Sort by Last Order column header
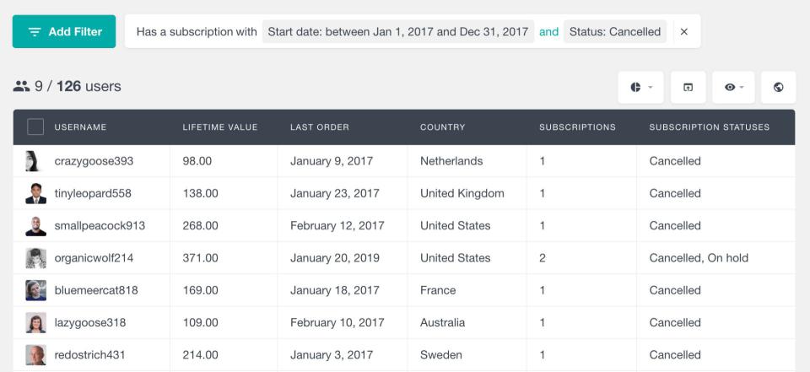The height and width of the screenshot is (372, 810). coord(319,127)
